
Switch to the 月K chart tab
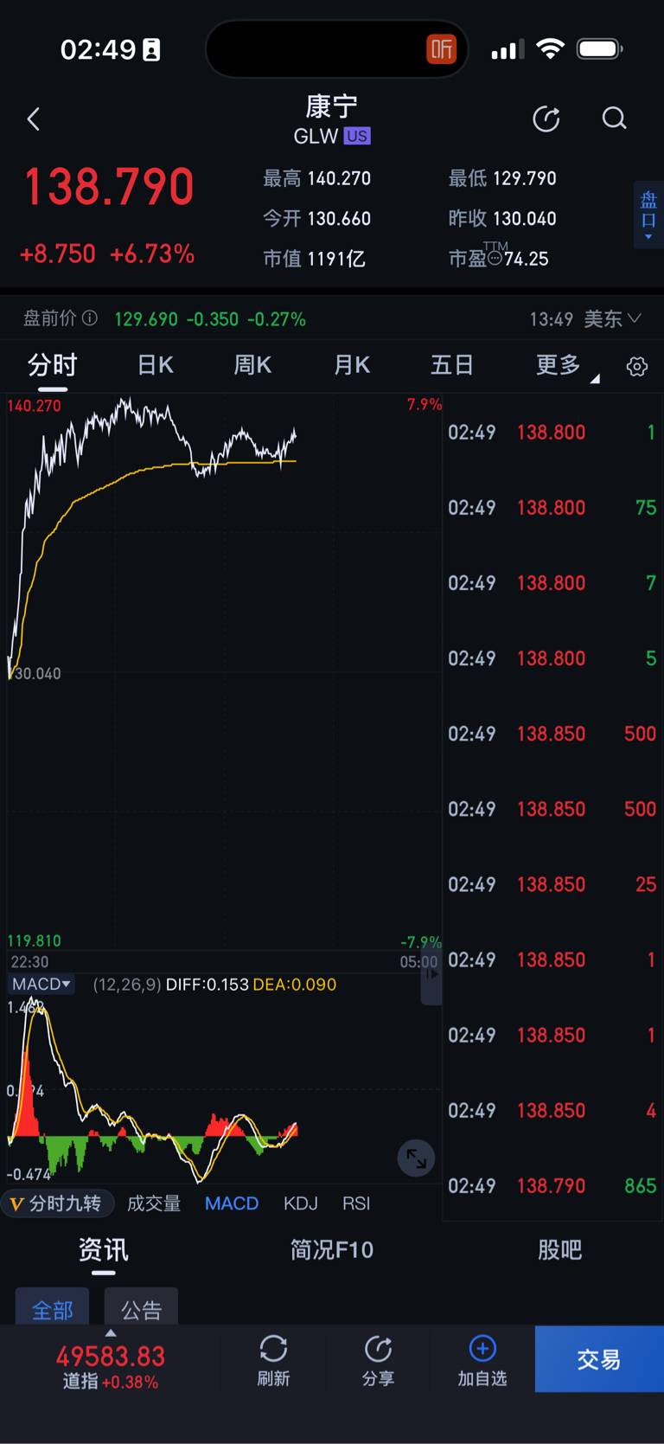point(352,365)
